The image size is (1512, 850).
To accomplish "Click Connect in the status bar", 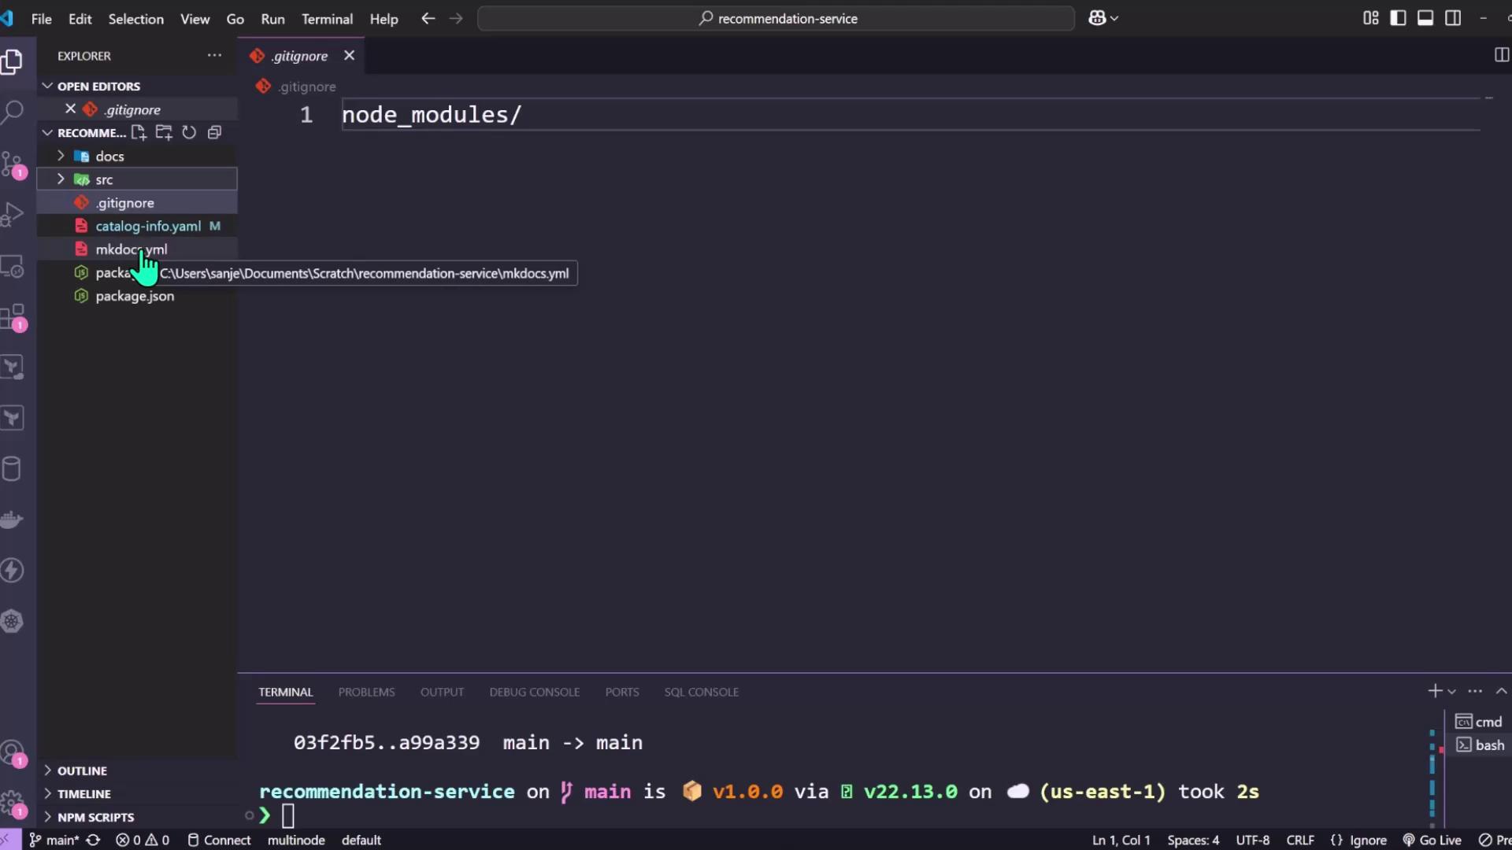I will point(219,840).
